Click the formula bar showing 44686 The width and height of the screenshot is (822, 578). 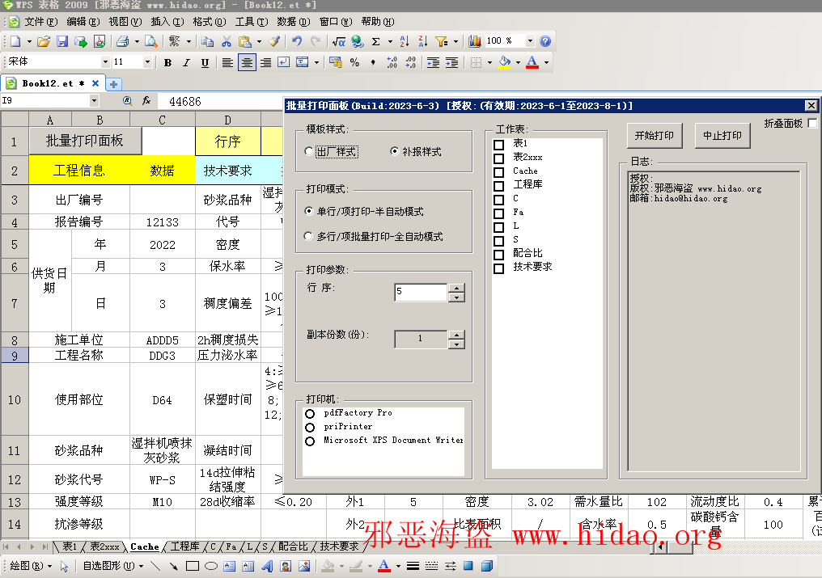pos(220,101)
